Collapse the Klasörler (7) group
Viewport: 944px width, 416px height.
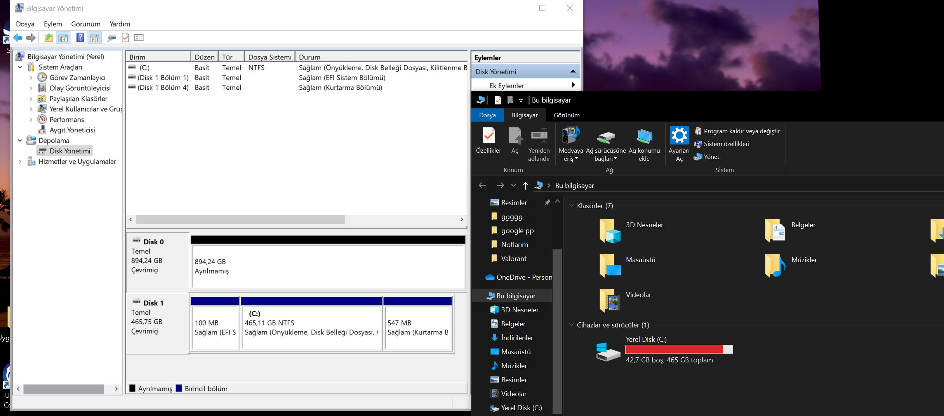tap(571, 206)
